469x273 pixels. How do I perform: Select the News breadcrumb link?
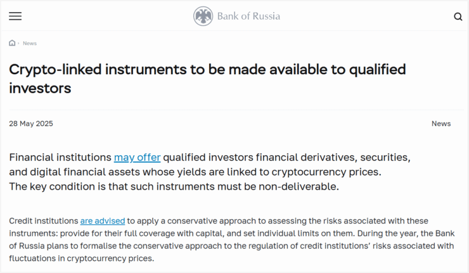tap(30, 43)
